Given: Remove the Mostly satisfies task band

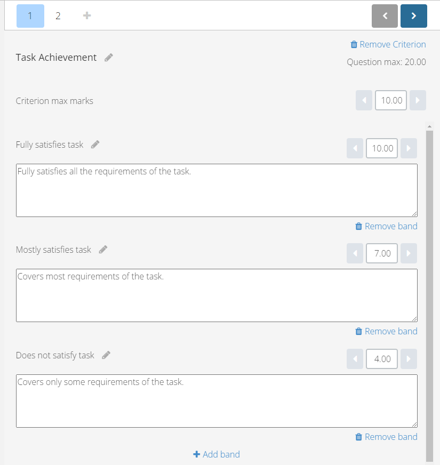Looking at the screenshot, I should coord(386,331).
